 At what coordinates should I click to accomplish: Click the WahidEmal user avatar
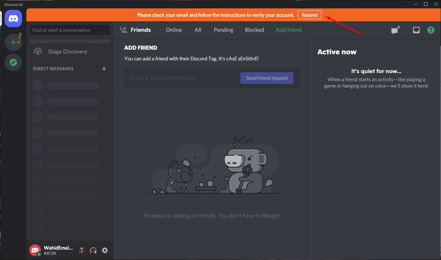click(35, 250)
